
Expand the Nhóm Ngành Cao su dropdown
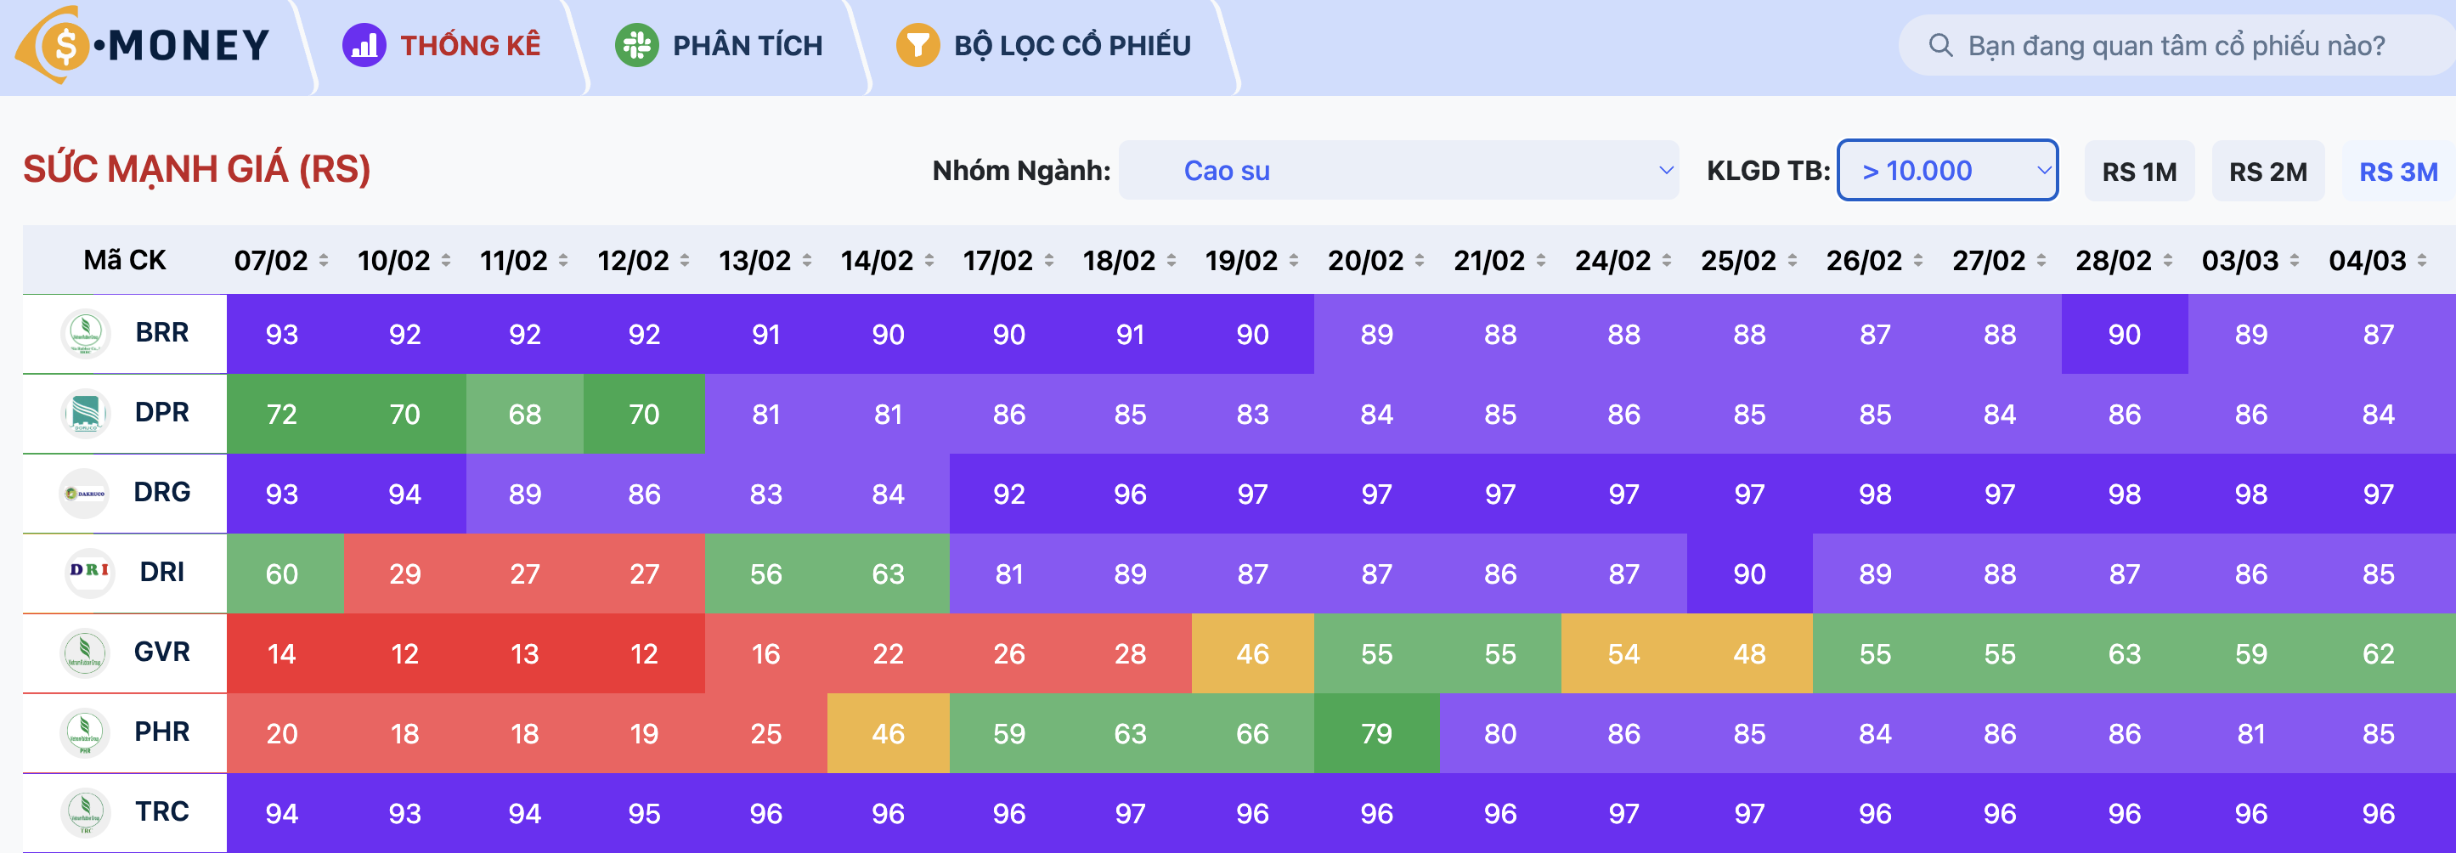(1397, 171)
